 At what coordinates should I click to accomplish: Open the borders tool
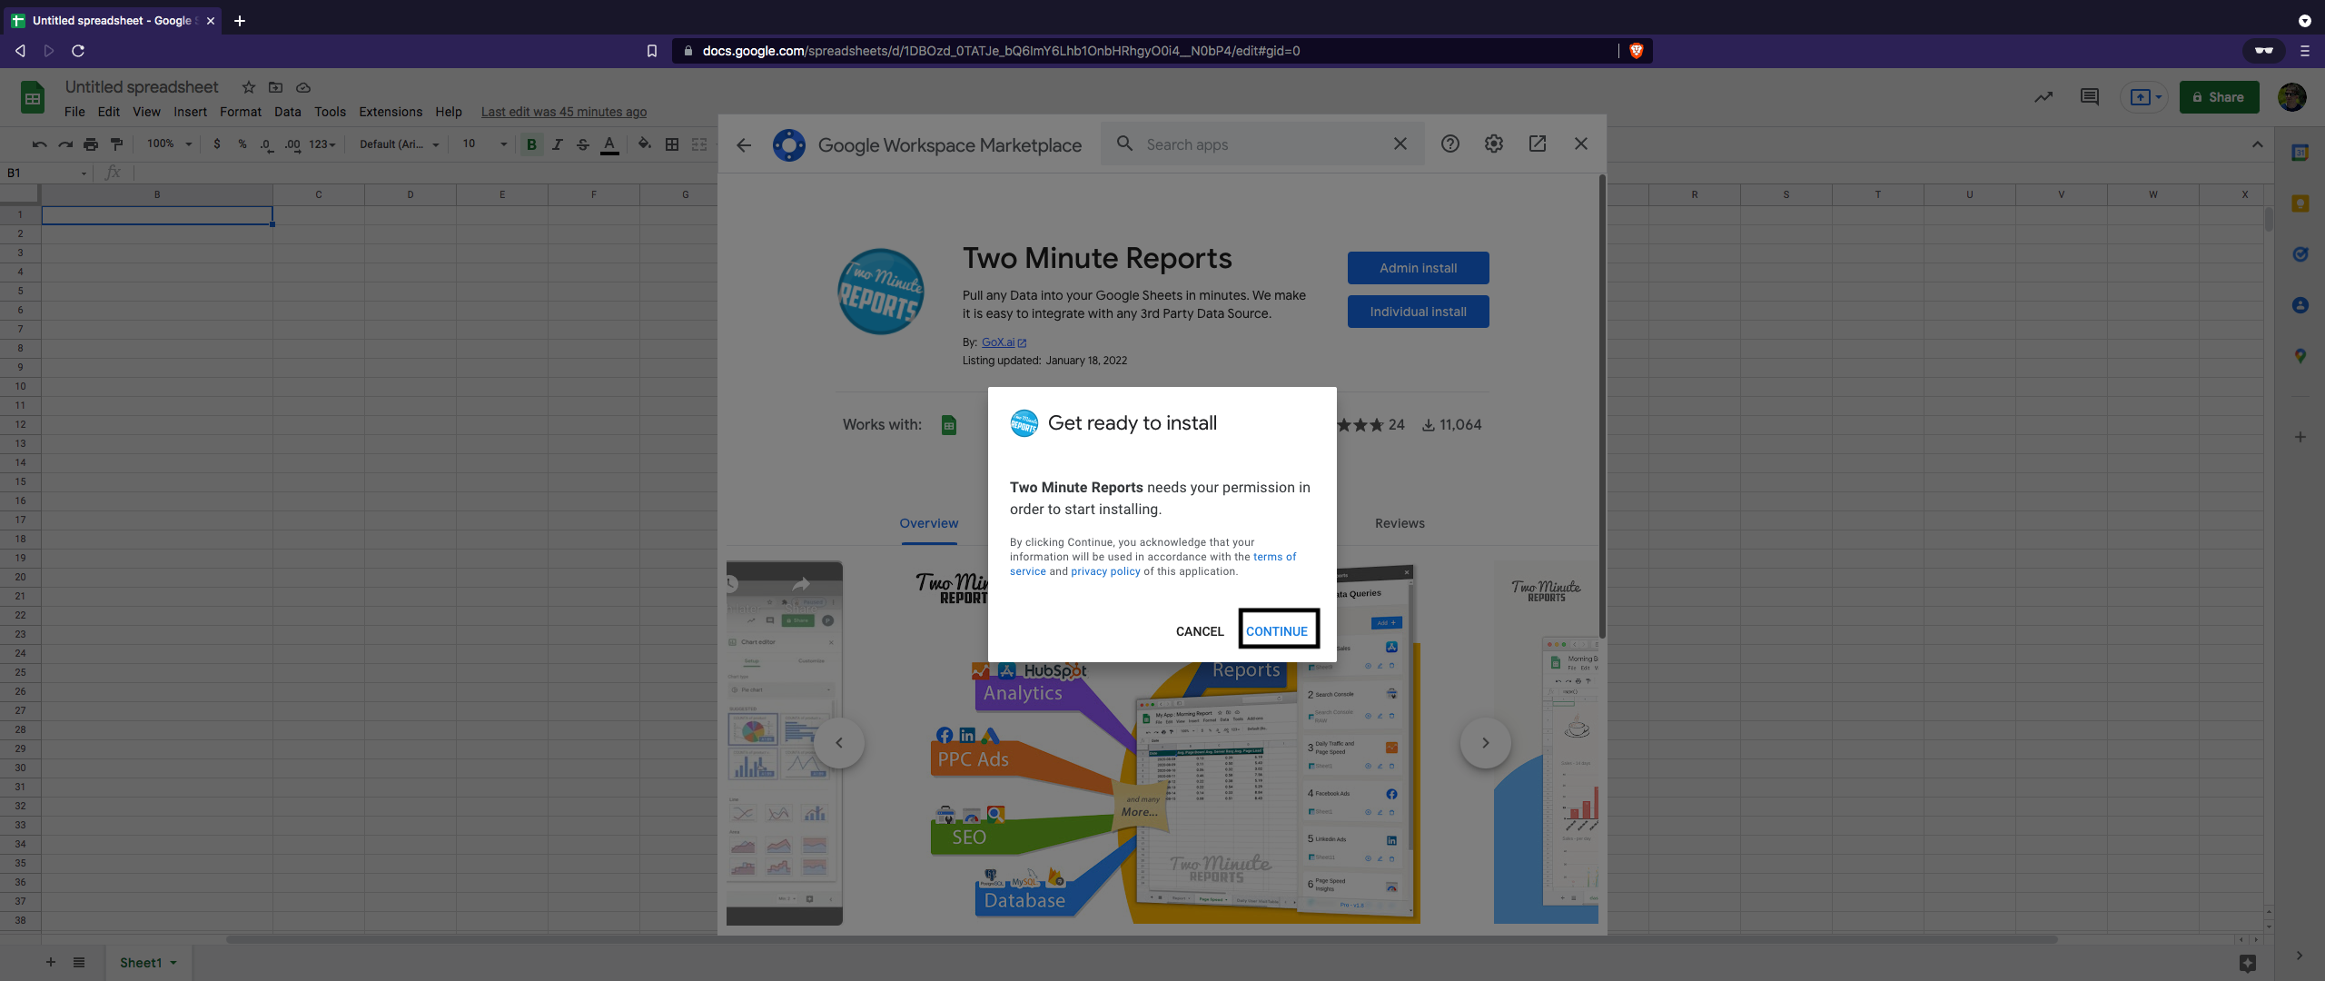[672, 144]
